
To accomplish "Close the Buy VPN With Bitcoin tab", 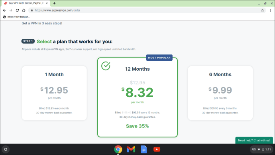I will pyautogui.click(x=47, y=3).
